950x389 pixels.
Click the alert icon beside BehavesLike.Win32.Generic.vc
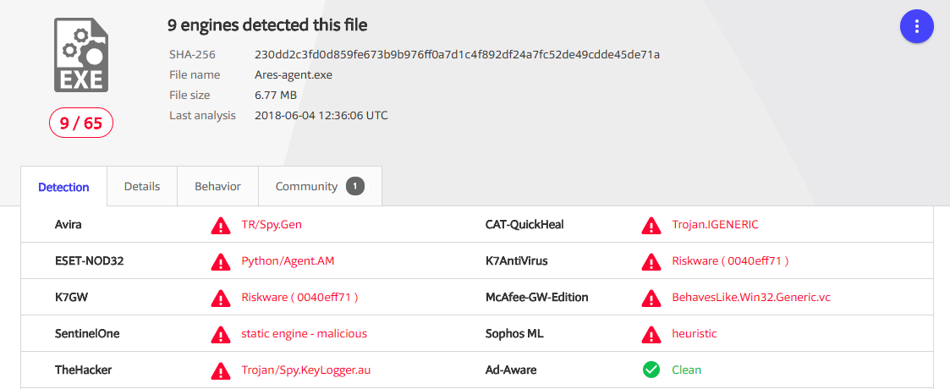pyautogui.click(x=651, y=298)
